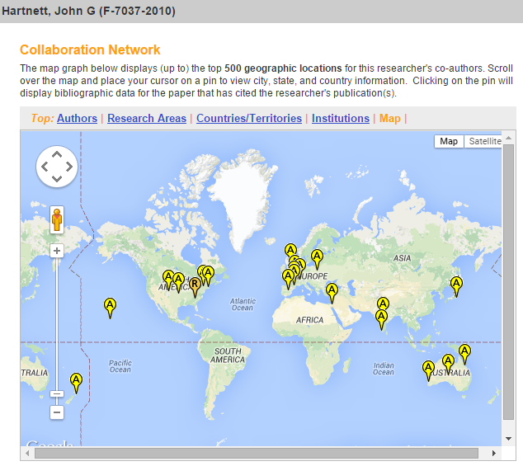
Task: Click the A pin in western Australia
Action: (428, 369)
